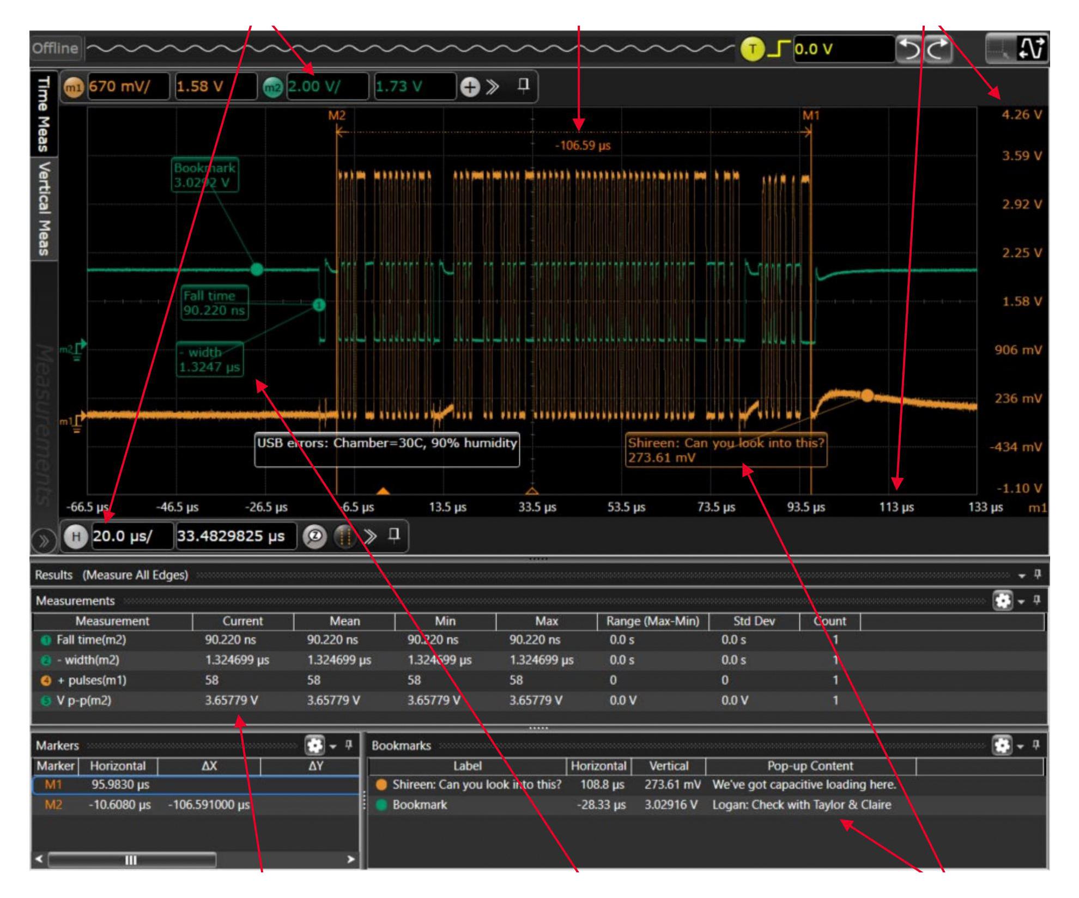Viewport: 1079px width, 898px height.
Task: Sort by the Range (Max-Min) column header
Action: point(653,622)
